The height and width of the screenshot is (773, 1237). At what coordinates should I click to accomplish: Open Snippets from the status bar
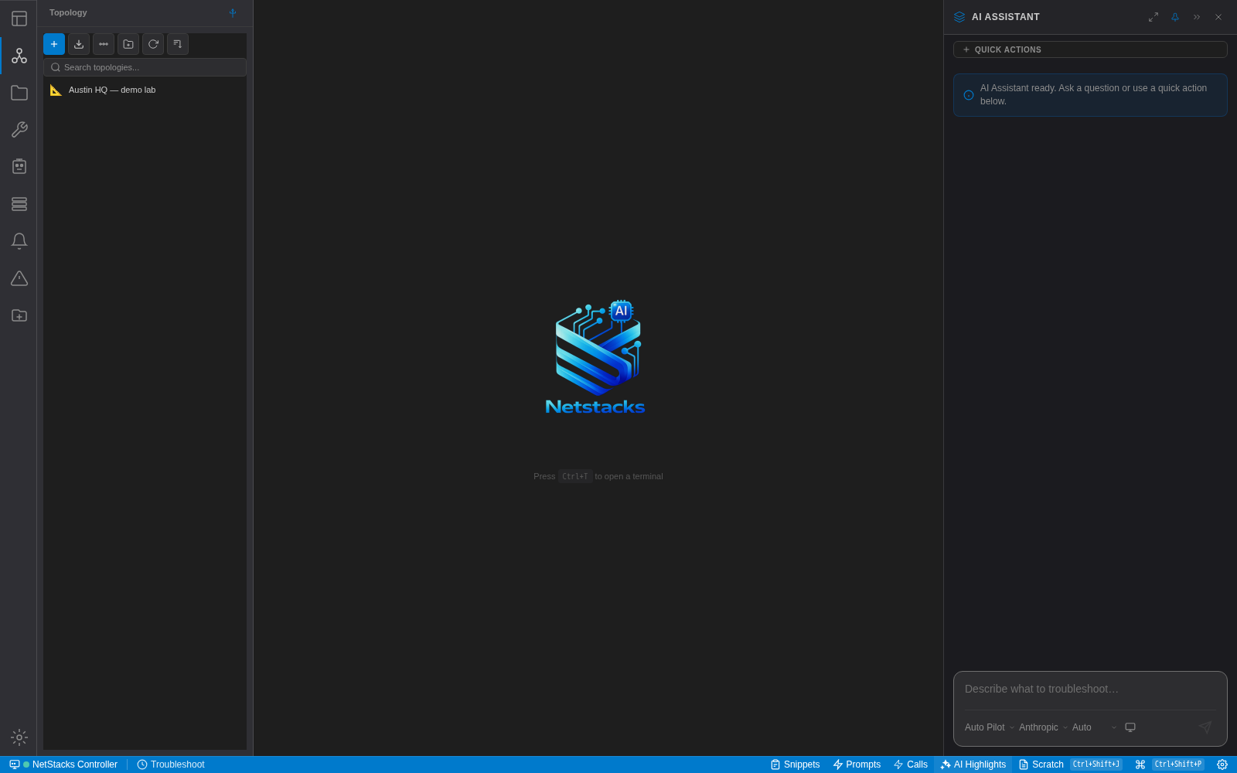(795, 764)
